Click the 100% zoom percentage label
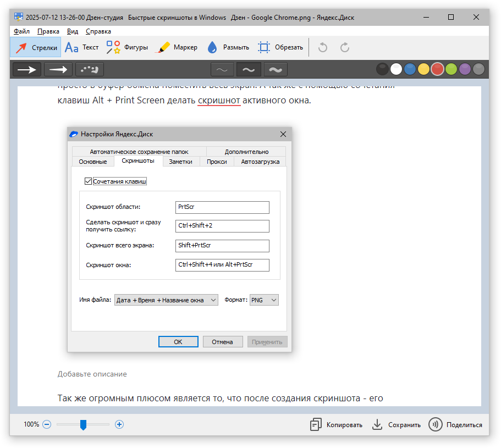501x448 pixels. pyautogui.click(x=31, y=424)
